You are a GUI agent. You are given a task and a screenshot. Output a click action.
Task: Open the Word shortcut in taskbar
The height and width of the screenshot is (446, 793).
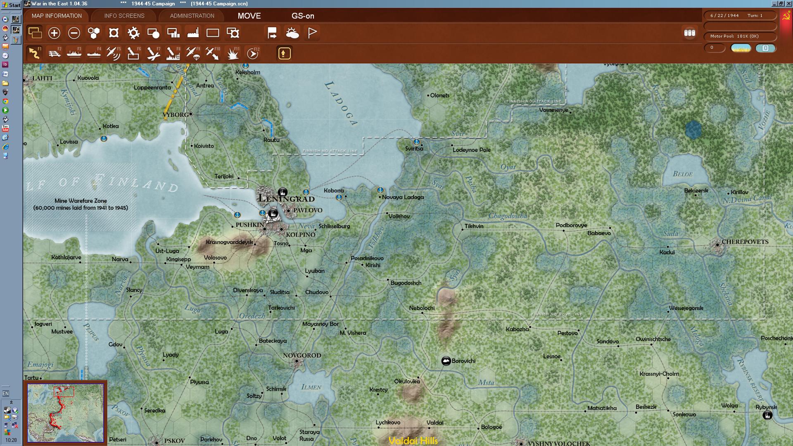5,74
